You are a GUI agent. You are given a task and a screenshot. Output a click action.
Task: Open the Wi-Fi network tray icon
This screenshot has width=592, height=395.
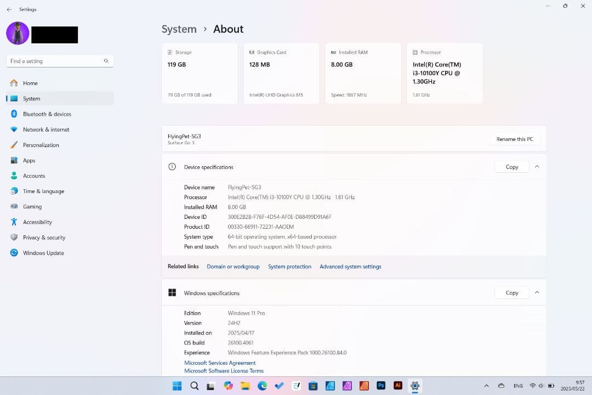tap(532, 386)
